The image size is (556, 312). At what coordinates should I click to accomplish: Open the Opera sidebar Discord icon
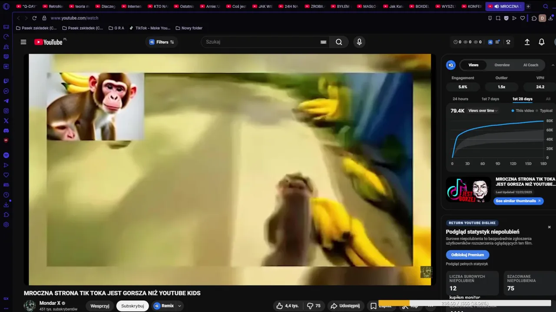tap(6, 130)
